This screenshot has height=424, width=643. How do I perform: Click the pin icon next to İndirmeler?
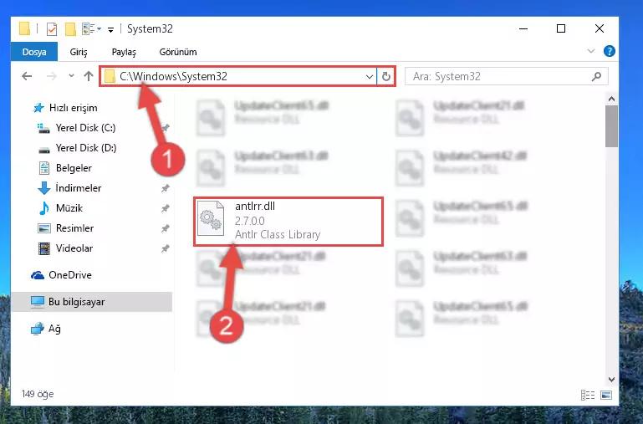click(166, 188)
